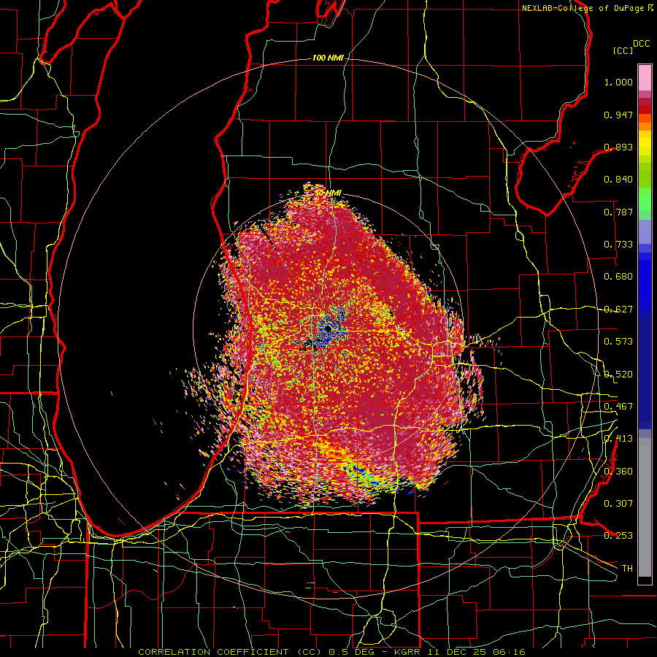Click the 1.000 value on the color scale
The image size is (657, 657).
(x=618, y=82)
